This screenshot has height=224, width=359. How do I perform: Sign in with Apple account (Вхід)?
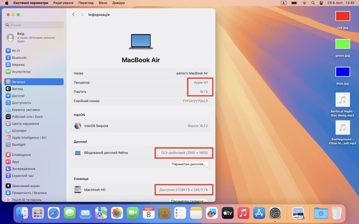pos(34,37)
